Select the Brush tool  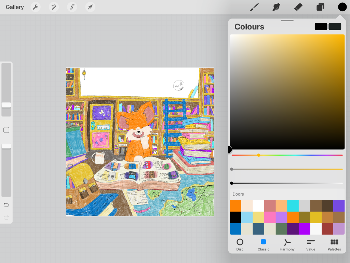tap(254, 7)
